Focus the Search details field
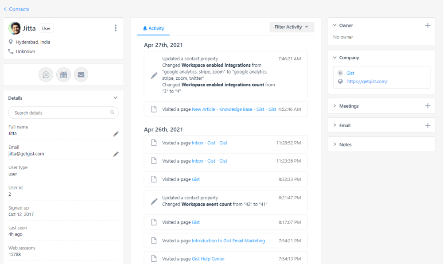Viewport: 443px width, 264px height. (63, 113)
